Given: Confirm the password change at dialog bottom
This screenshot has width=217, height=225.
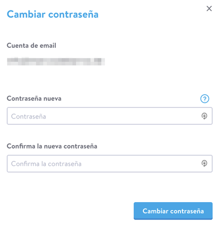Looking at the screenshot, I should coord(173,211).
